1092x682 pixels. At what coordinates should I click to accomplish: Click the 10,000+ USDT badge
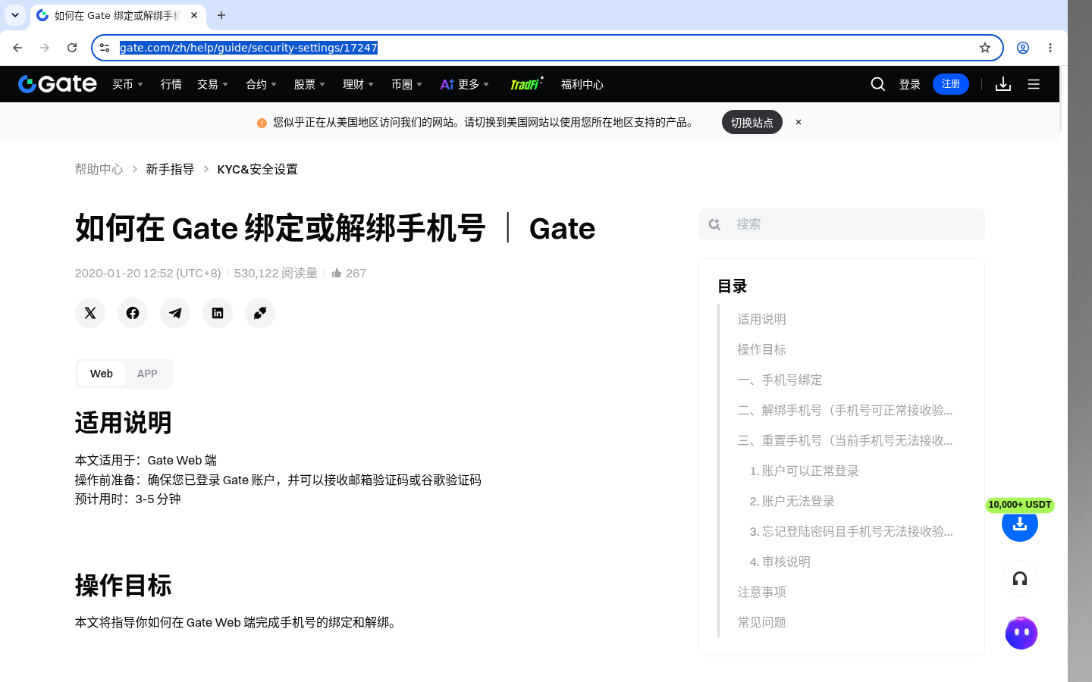(1020, 505)
